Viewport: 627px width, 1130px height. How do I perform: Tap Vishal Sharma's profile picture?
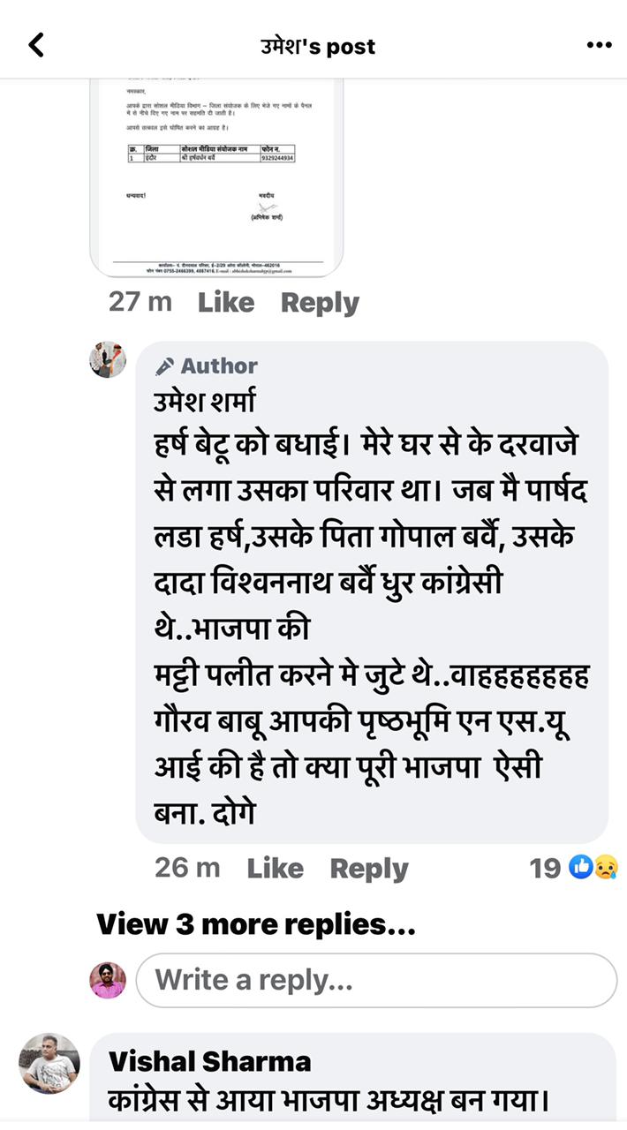tap(49, 1063)
